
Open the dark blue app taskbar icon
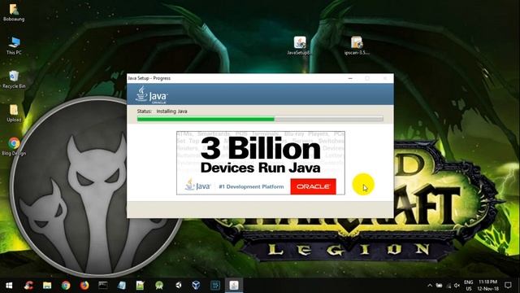coord(215,286)
